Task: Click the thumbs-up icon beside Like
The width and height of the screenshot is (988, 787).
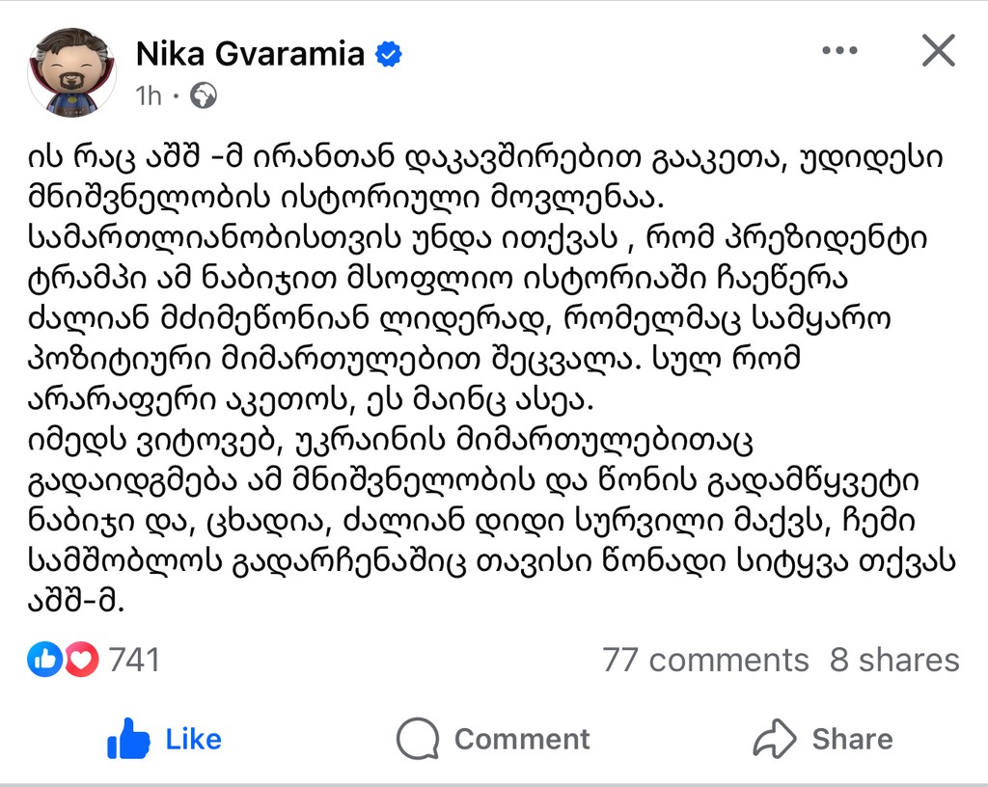Action: [128, 739]
